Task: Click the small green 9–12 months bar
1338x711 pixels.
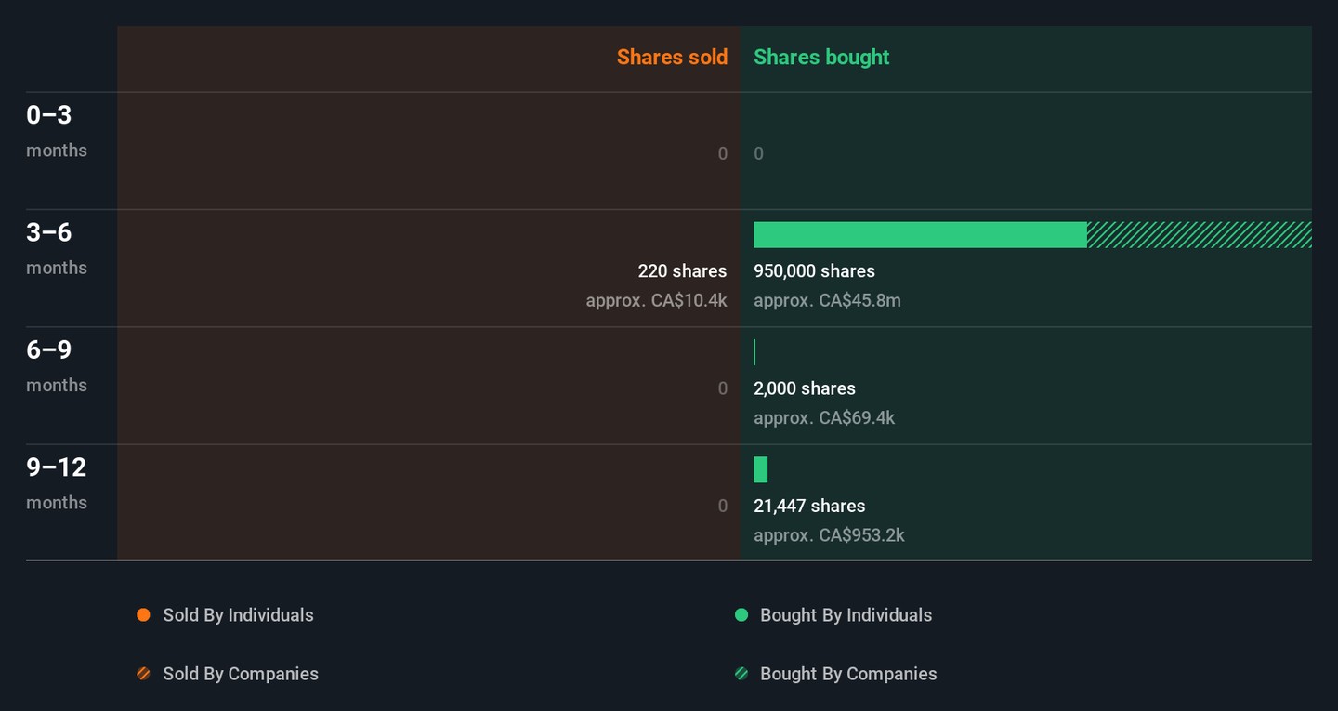Action: pos(760,470)
